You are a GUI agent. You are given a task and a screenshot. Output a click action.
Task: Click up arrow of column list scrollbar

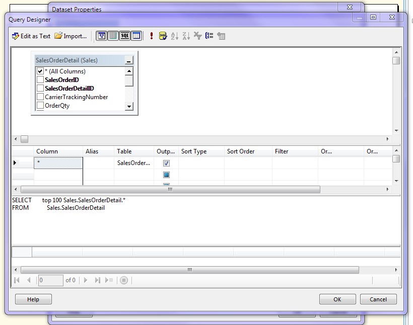pyautogui.click(x=129, y=71)
